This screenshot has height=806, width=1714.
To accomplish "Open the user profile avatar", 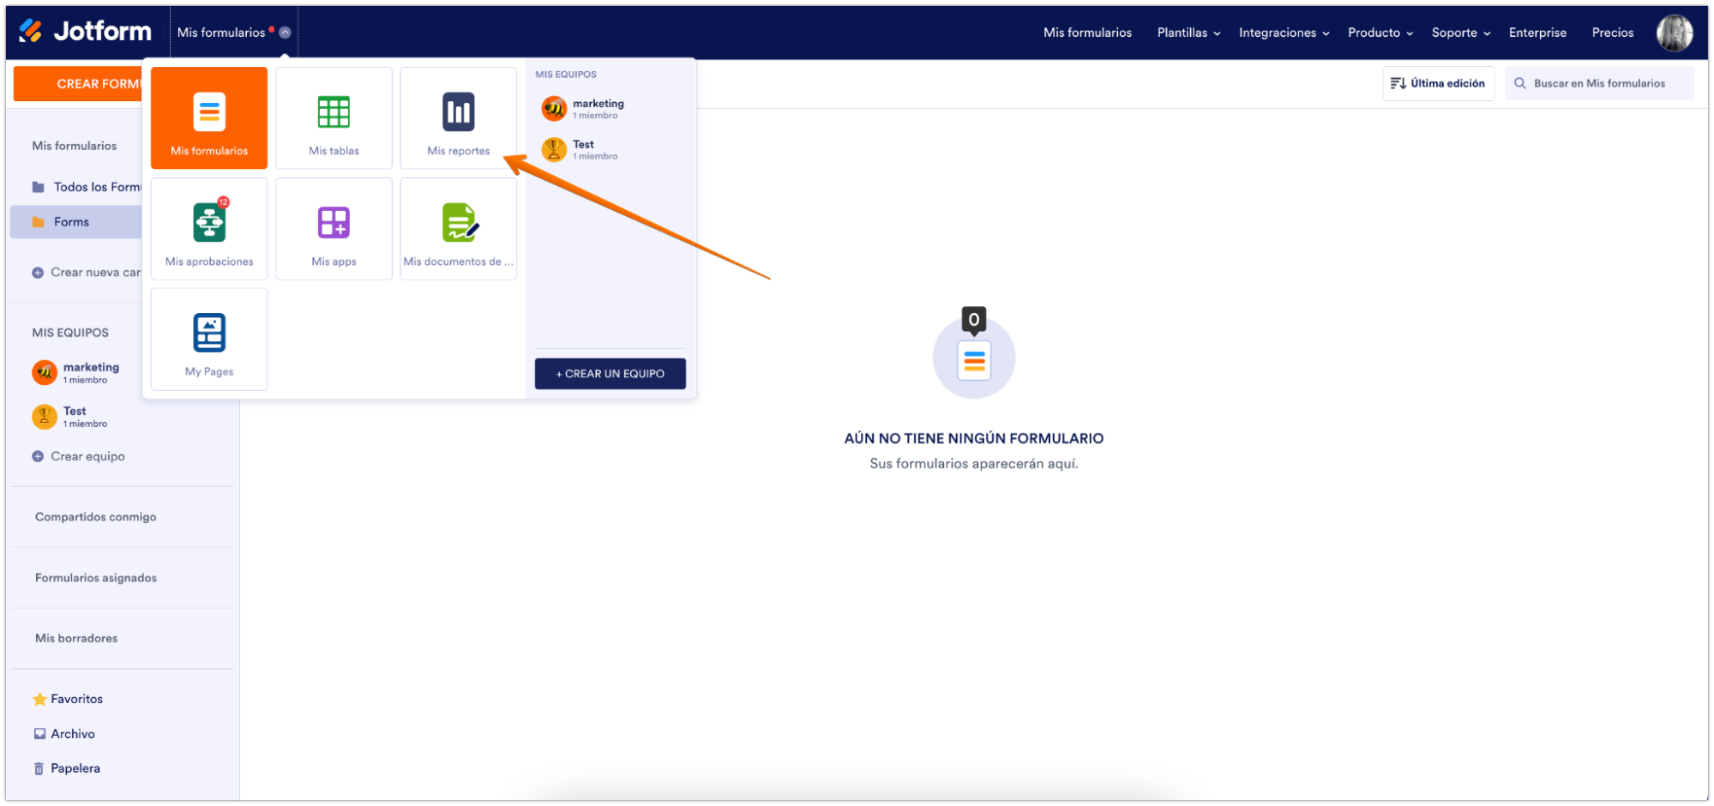I will coord(1674,33).
